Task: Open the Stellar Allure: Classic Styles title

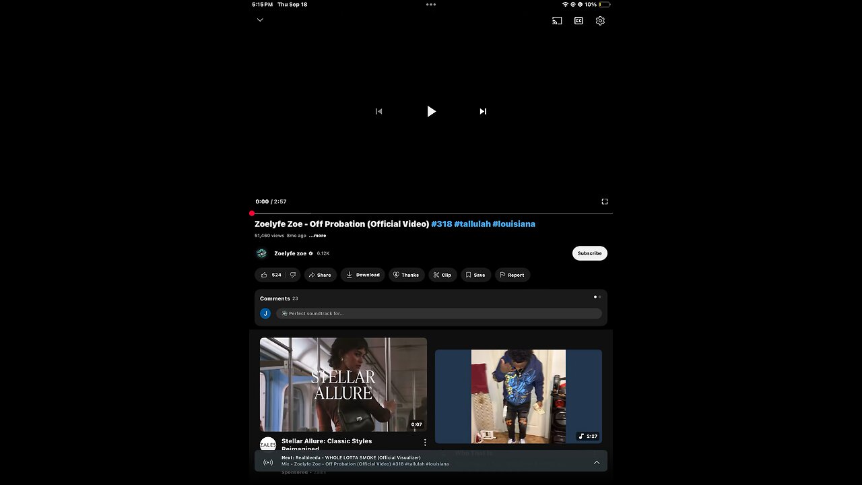Action: [327, 445]
